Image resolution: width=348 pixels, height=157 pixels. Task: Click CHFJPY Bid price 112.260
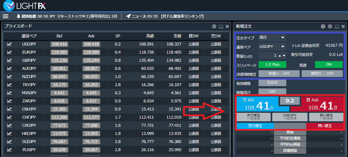pos(59,117)
